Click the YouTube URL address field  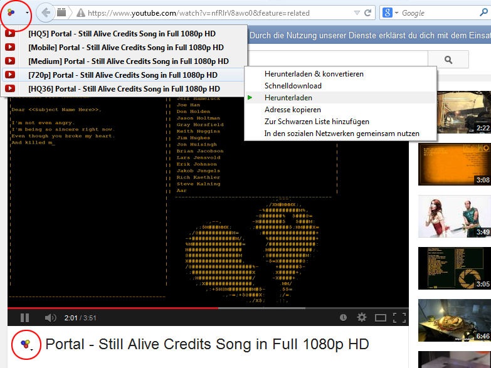point(199,13)
